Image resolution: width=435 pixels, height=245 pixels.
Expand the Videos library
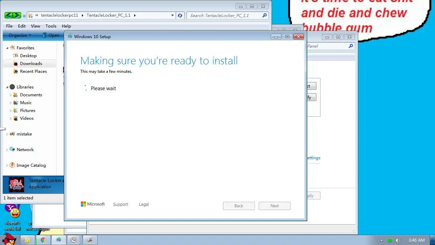(11, 118)
